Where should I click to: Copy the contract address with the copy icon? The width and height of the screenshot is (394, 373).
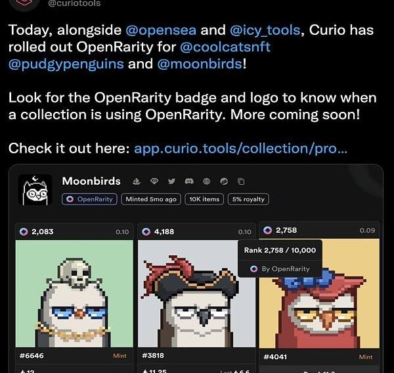[241, 182]
